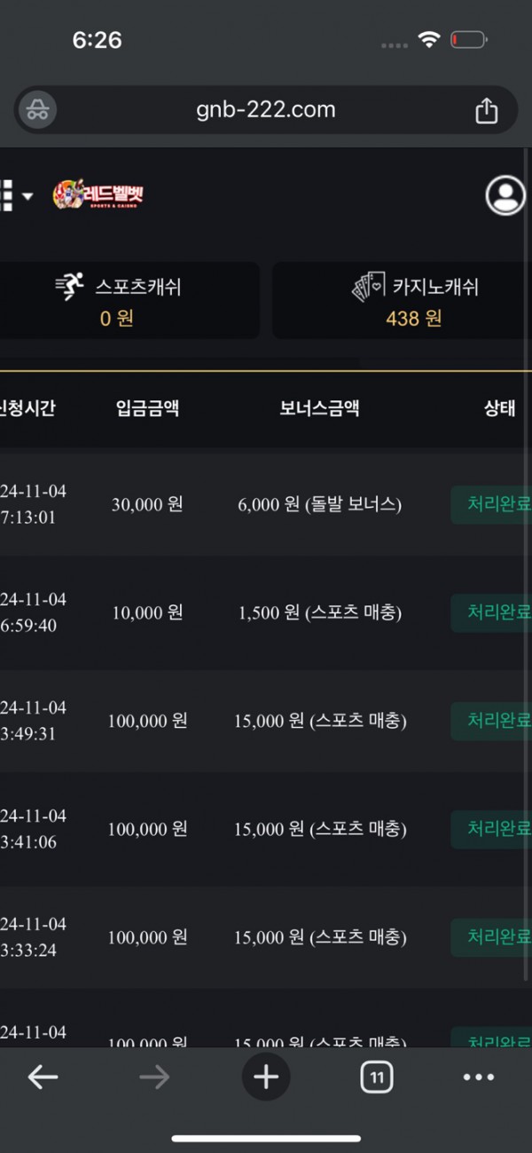Tap the 1,500 원 (스포츠 매충) bonus entry
The width and height of the screenshot is (532, 1153).
click(x=319, y=612)
